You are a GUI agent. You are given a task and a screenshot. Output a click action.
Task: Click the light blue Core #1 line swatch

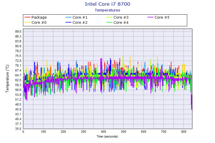(x=68, y=17)
